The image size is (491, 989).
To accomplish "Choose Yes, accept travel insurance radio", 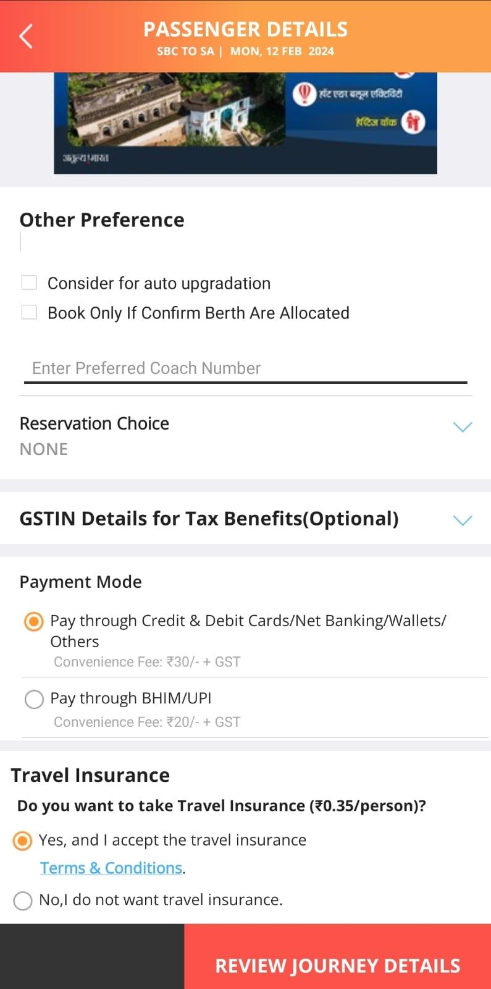I will click(23, 841).
